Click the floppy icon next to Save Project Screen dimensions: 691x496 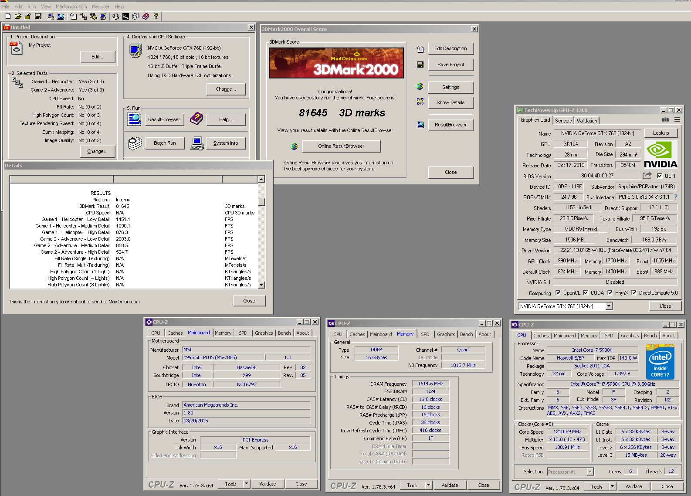[420, 65]
